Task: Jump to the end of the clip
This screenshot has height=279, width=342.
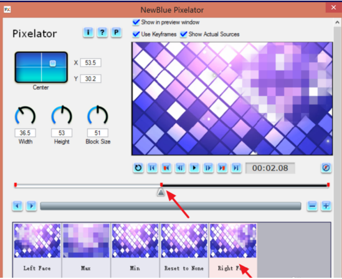Action: tap(236, 168)
